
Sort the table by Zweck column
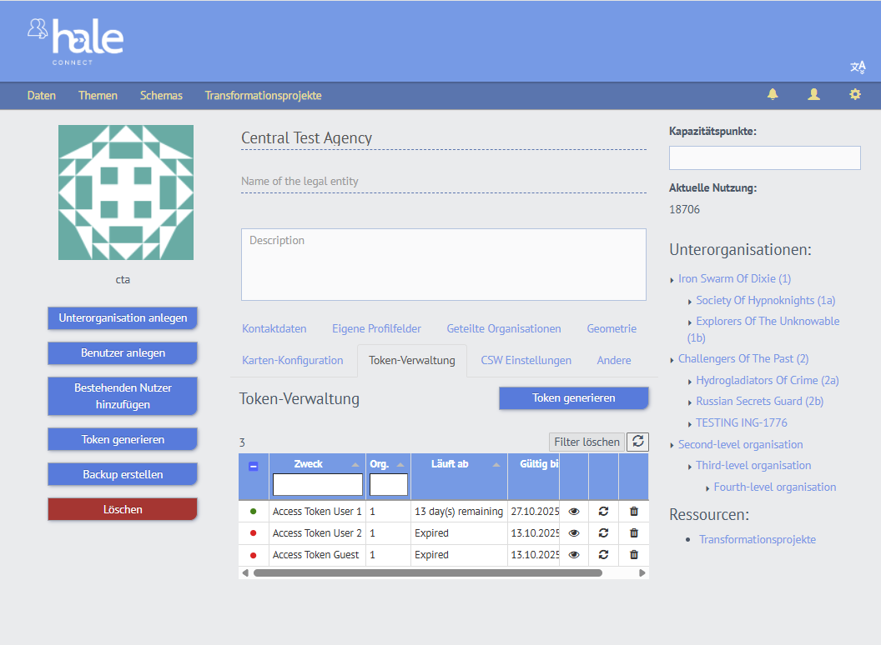click(309, 464)
